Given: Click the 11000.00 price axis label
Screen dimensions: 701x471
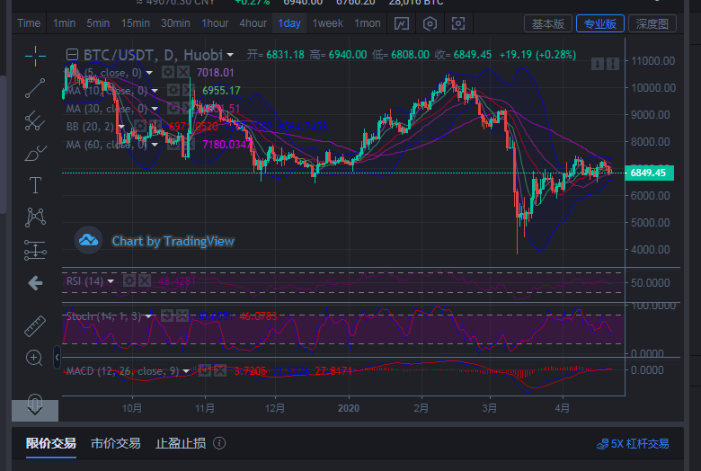Looking at the screenshot, I should click(652, 61).
